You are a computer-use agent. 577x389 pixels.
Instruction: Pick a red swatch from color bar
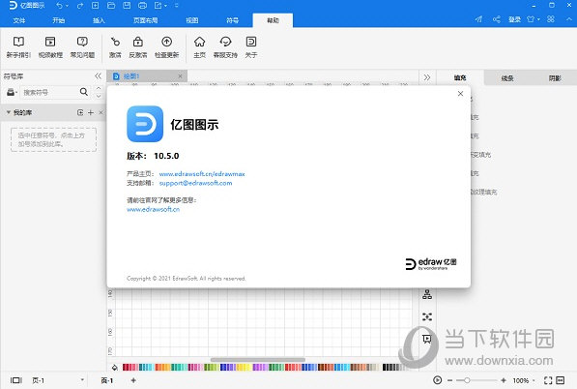point(125,367)
